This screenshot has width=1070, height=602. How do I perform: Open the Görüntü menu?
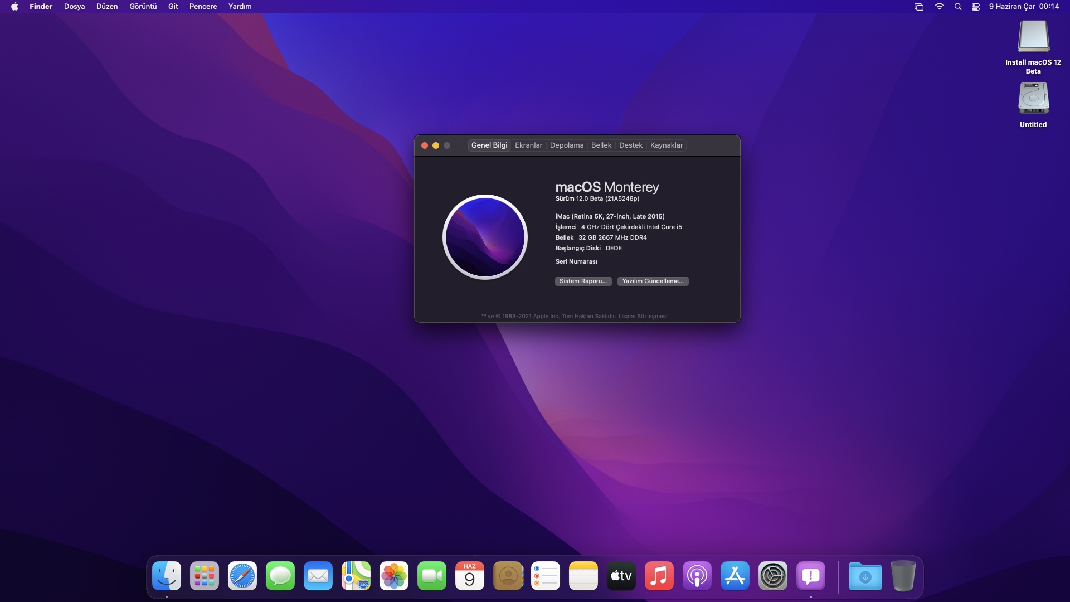(143, 7)
